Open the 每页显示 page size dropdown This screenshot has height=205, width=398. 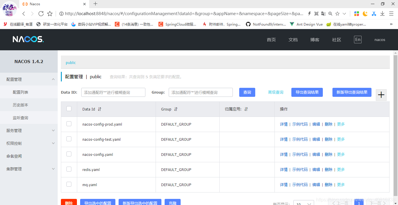[304, 203]
